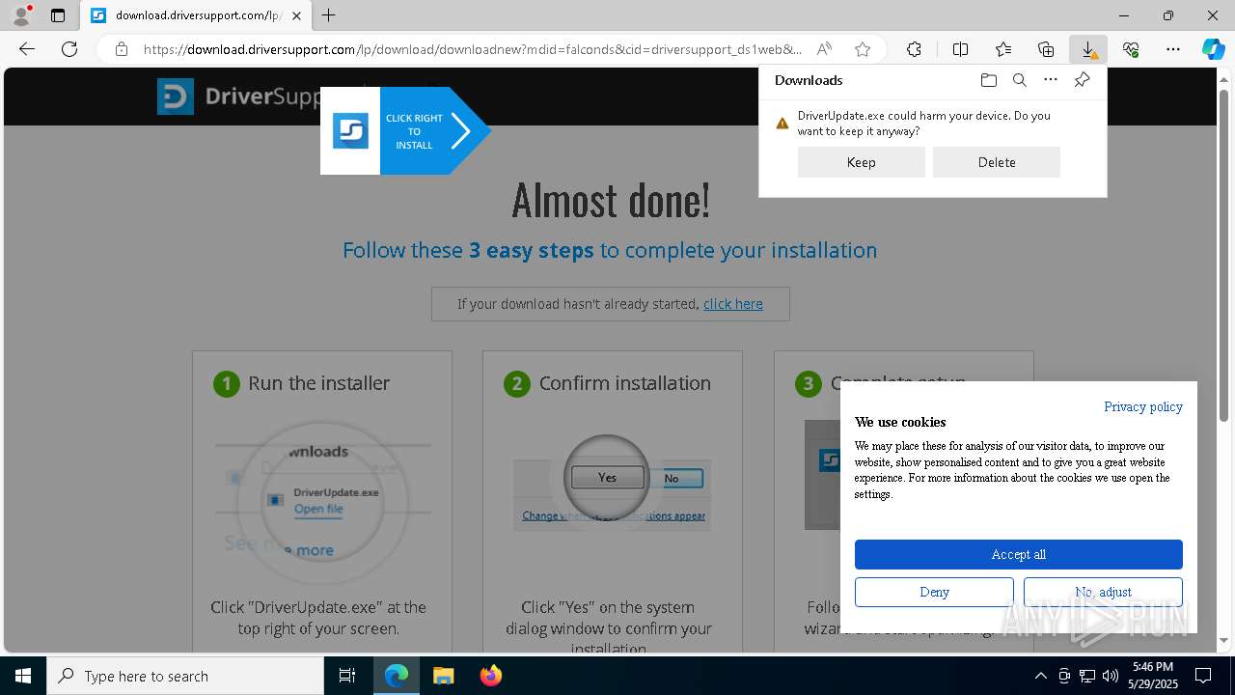Deny cookies
The width and height of the screenshot is (1235, 695).
pos(934,592)
